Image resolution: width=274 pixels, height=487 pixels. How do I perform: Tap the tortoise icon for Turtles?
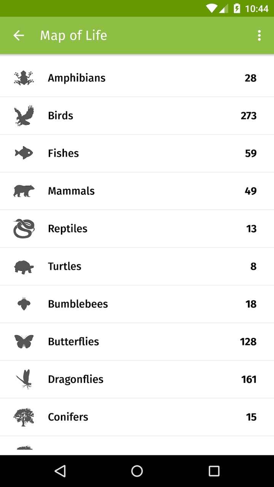point(24,266)
